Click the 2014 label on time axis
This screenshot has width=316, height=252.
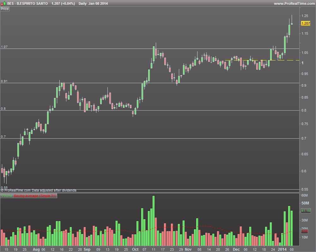282,249
